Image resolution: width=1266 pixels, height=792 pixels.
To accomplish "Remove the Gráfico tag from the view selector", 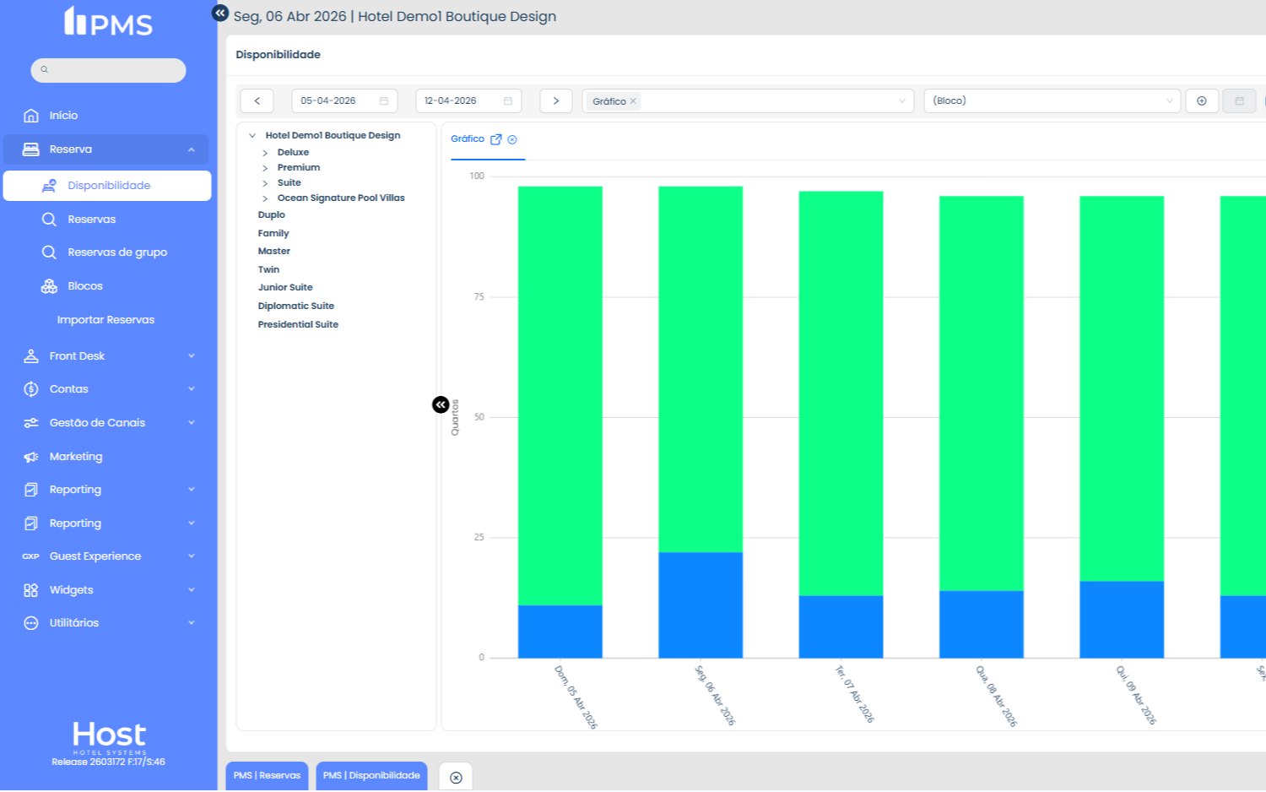I will (x=633, y=101).
